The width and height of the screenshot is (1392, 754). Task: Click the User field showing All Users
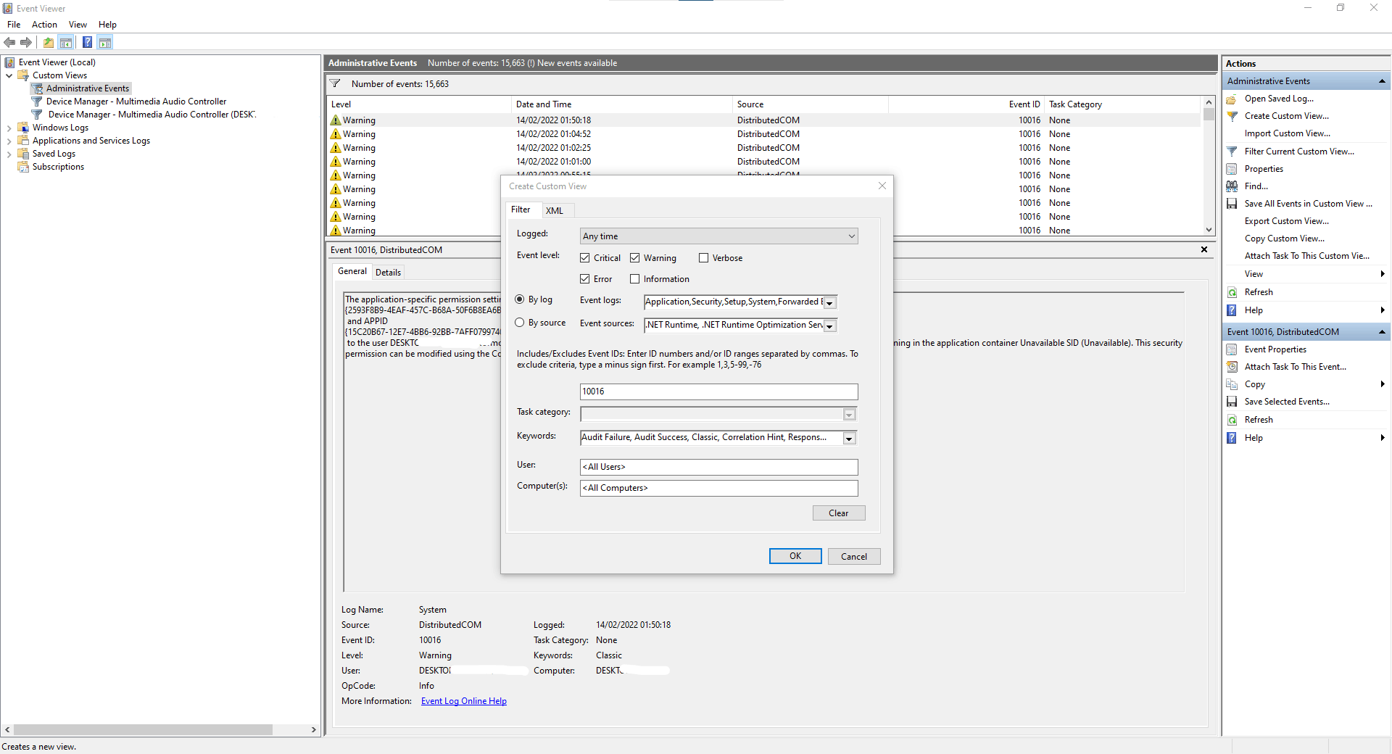point(719,467)
